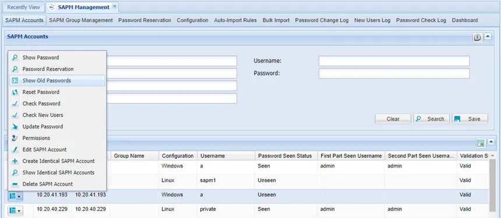Click the calendar icon beside Show Old Passwords
The image size is (501, 218).
[15, 81]
